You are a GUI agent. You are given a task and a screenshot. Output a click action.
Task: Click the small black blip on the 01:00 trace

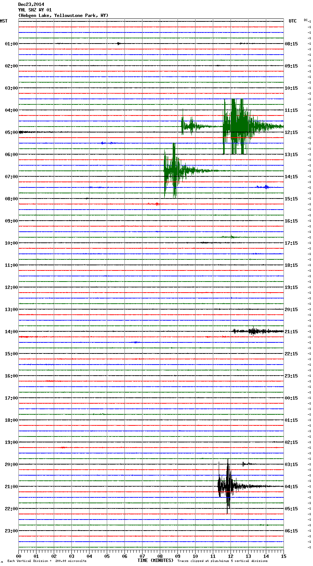click(118, 44)
